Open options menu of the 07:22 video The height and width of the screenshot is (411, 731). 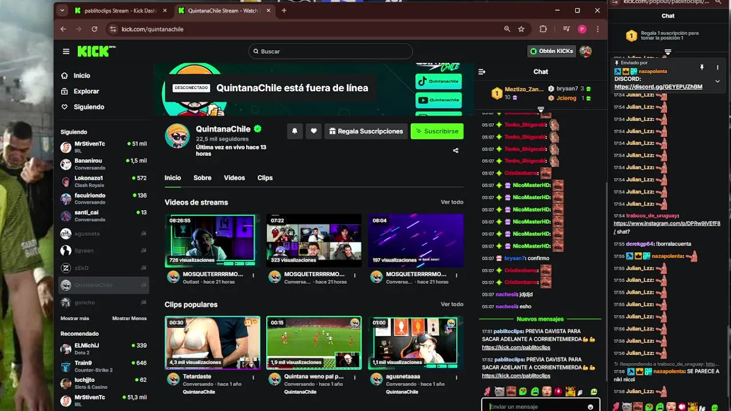355,275
